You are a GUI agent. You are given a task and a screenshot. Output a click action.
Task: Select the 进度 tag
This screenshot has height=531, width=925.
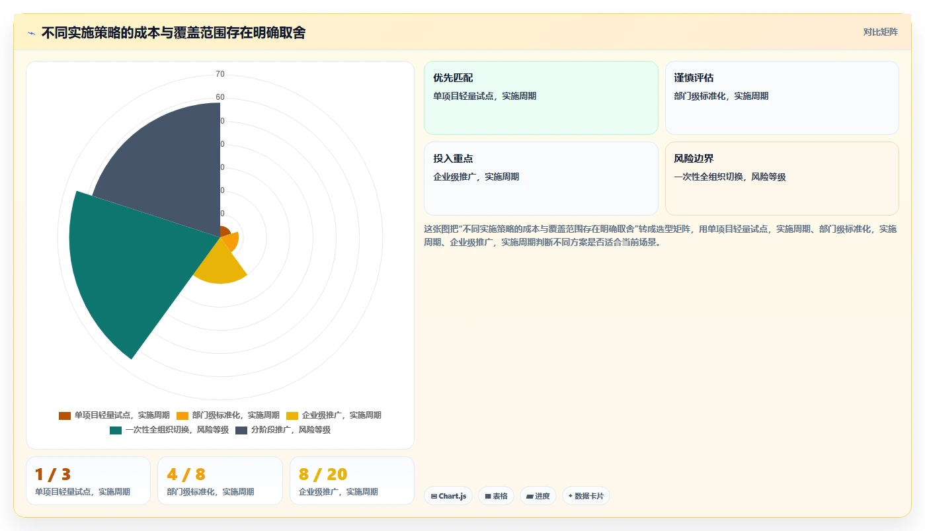click(538, 496)
